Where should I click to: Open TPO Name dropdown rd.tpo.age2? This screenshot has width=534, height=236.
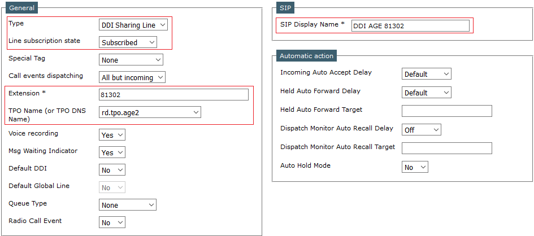150,112
